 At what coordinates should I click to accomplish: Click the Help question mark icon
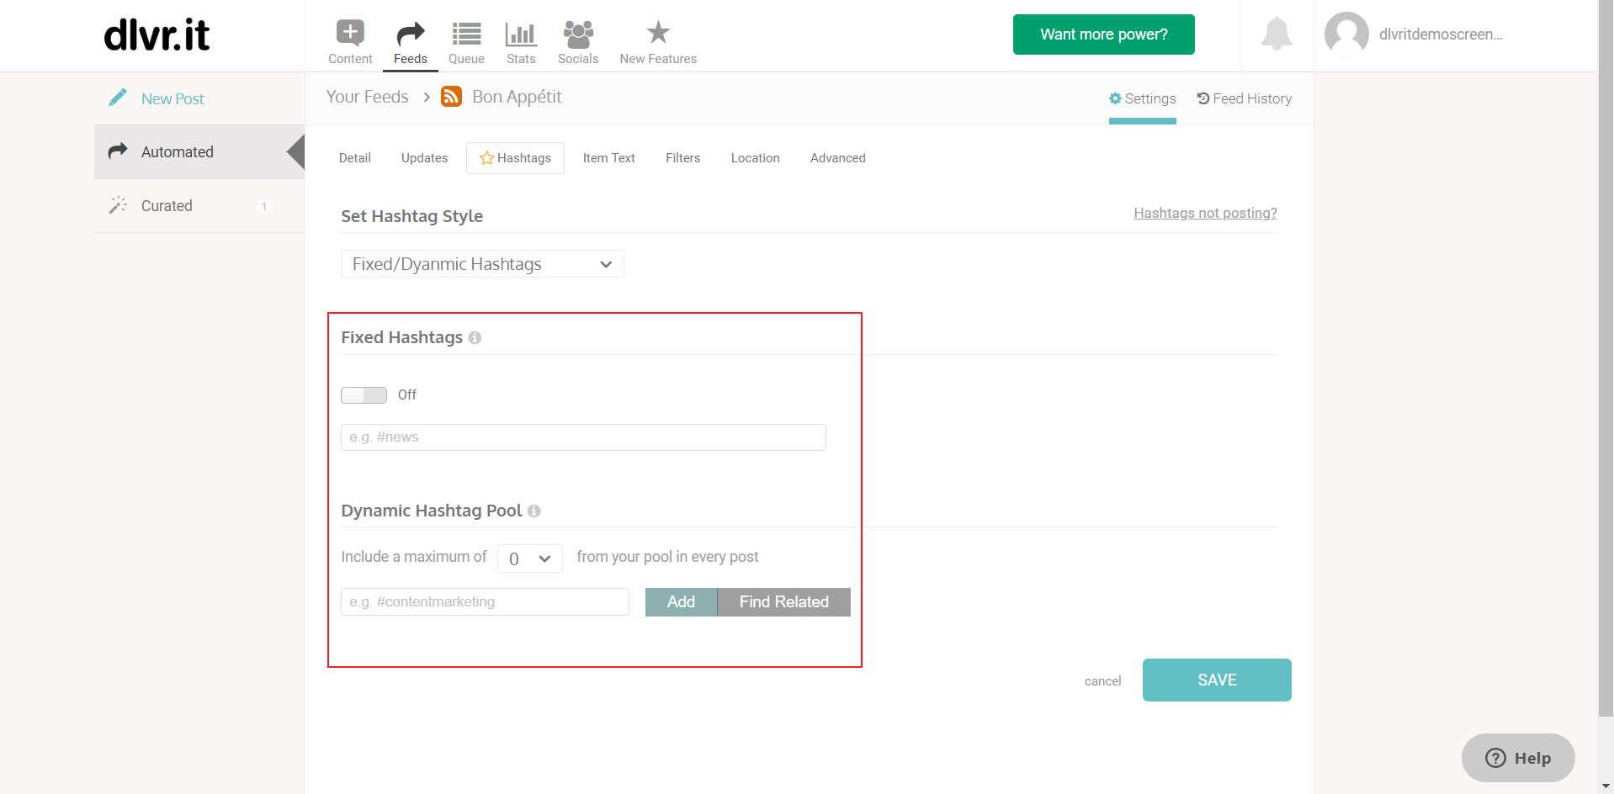(1495, 758)
